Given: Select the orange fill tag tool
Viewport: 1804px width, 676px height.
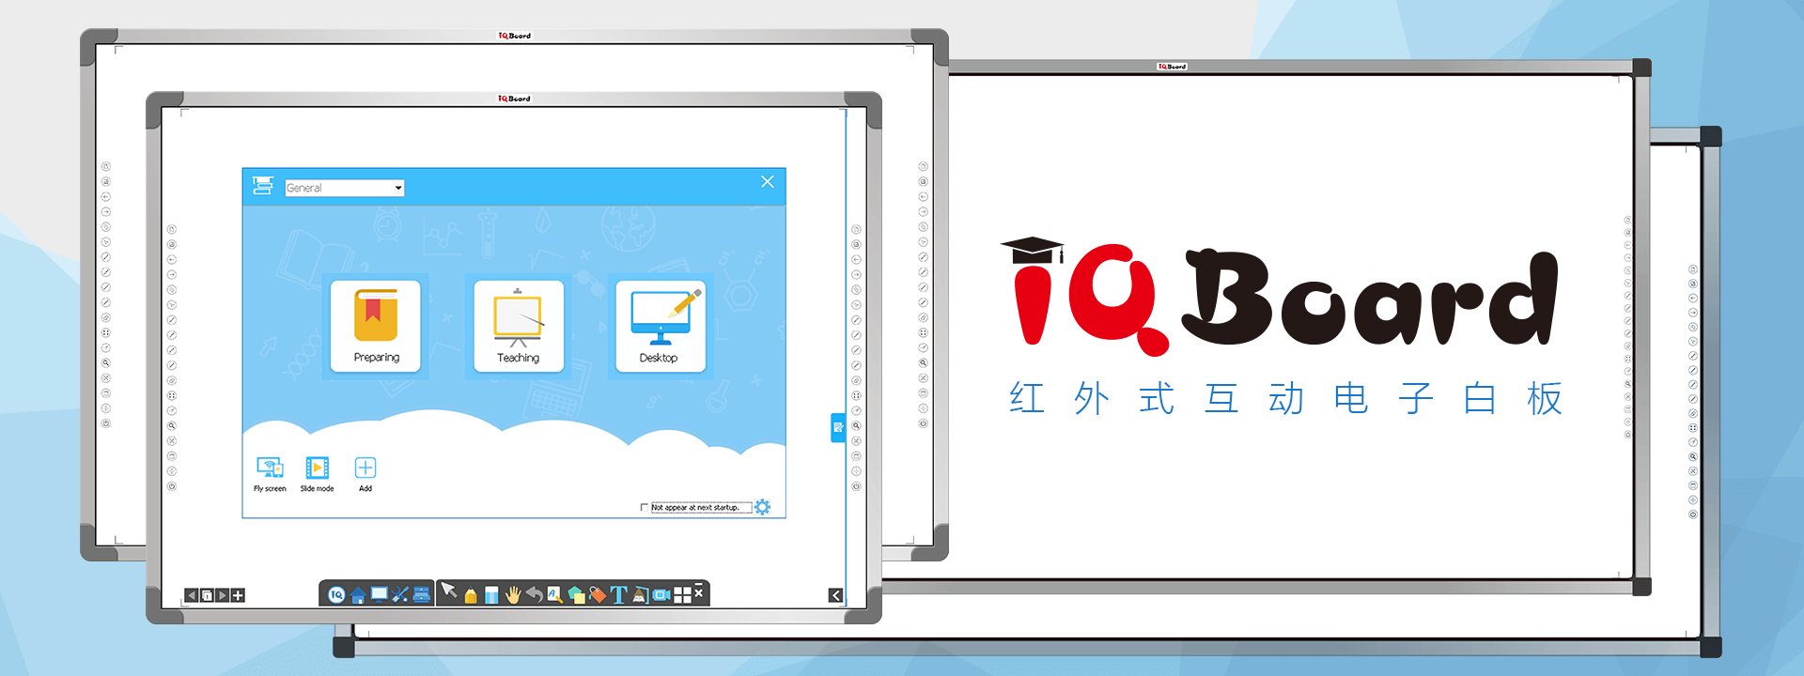Looking at the screenshot, I should tap(598, 595).
